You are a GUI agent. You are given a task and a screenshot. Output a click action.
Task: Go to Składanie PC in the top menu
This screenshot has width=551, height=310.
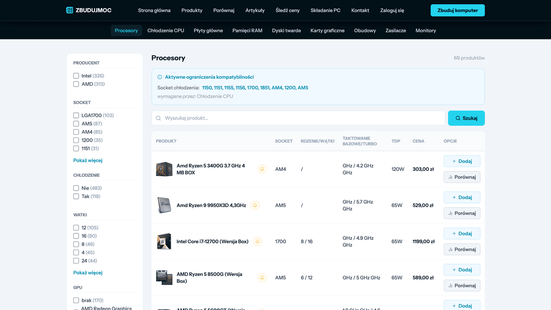point(325,10)
